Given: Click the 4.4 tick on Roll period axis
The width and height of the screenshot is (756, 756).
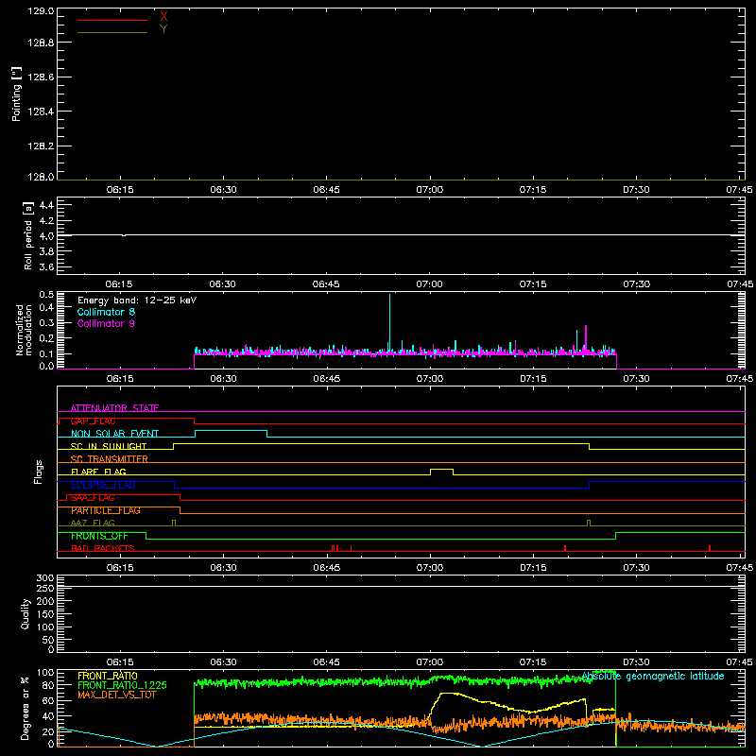Looking at the screenshot, I should [46, 205].
